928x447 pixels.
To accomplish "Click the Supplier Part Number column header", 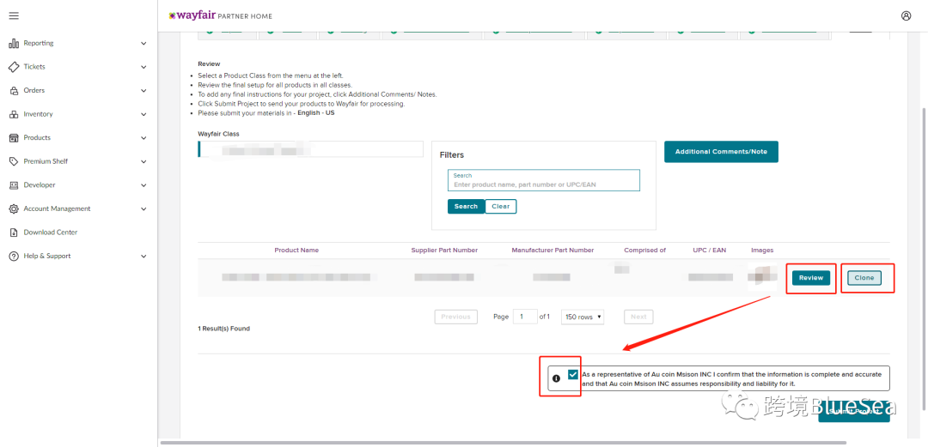I will (444, 251).
